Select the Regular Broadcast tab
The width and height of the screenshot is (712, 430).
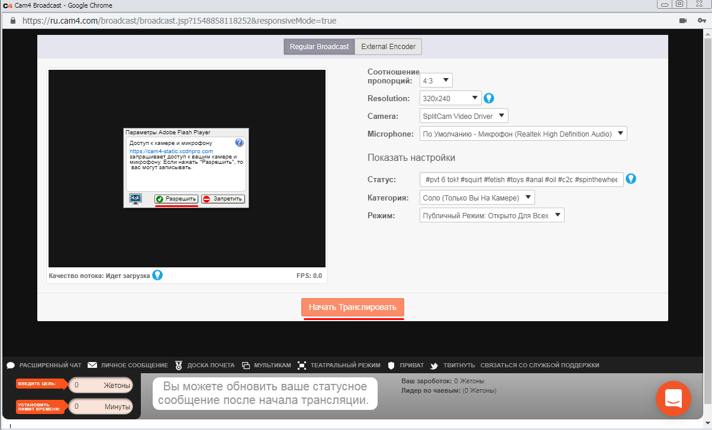click(x=319, y=47)
